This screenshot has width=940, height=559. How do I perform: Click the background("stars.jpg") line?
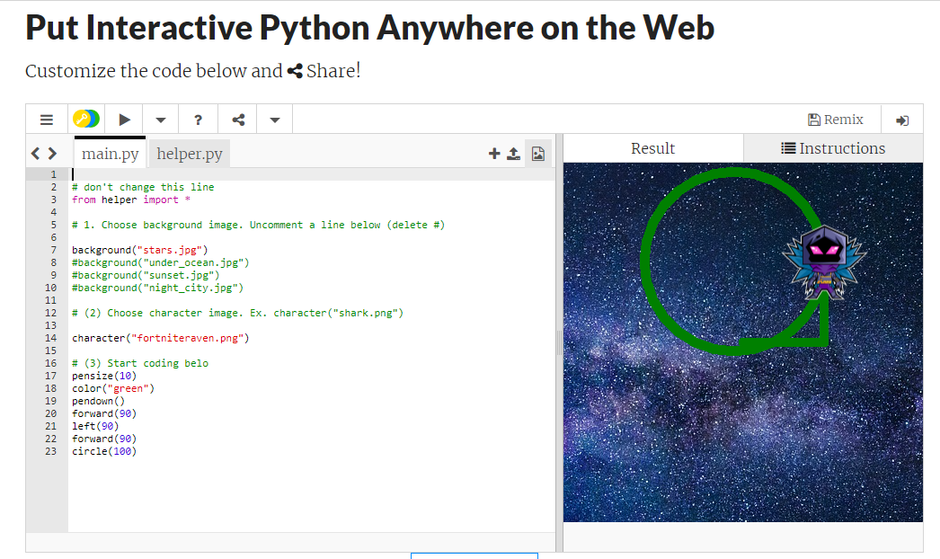point(139,250)
